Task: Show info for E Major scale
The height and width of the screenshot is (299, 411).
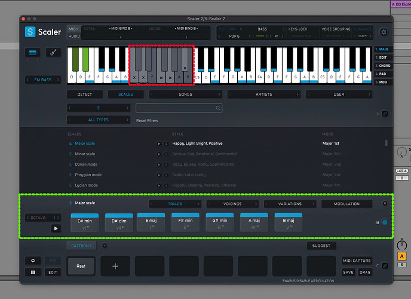Action: (x=165, y=144)
